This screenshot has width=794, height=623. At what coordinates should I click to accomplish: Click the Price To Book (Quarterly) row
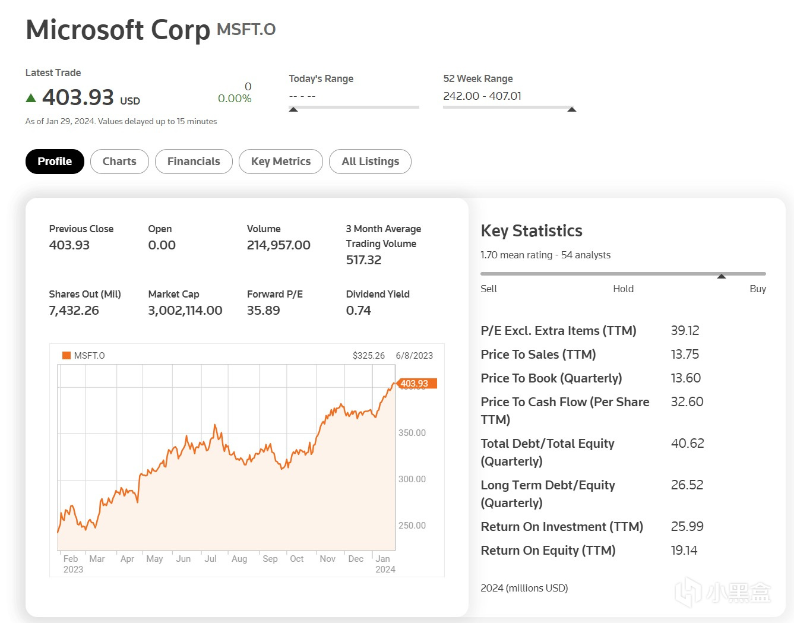[x=623, y=378]
